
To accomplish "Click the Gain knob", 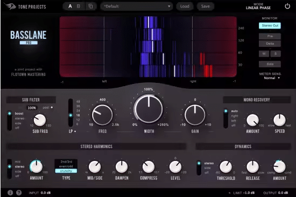I will (195, 115).
